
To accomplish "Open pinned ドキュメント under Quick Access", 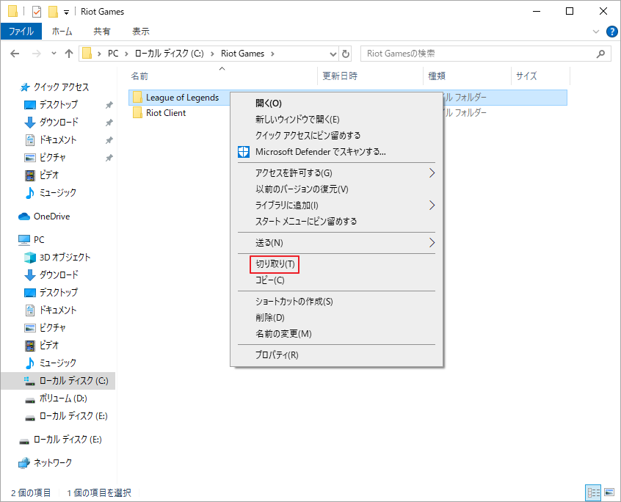I will pyautogui.click(x=51, y=139).
